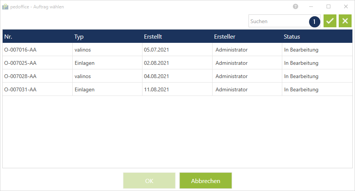Click the date 11.08.2021 cell
The height and width of the screenshot is (191, 355).
[156, 89]
